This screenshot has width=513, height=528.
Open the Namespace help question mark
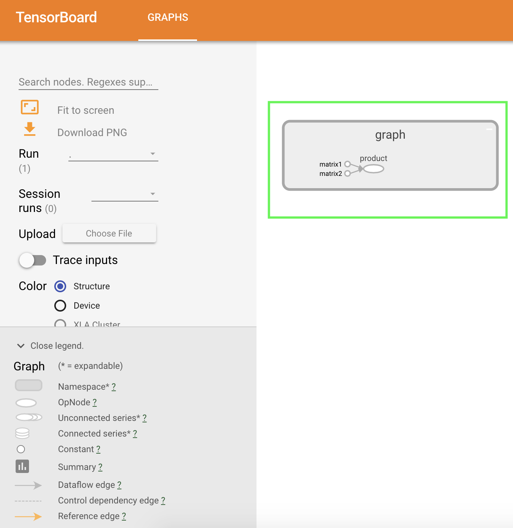pos(114,387)
